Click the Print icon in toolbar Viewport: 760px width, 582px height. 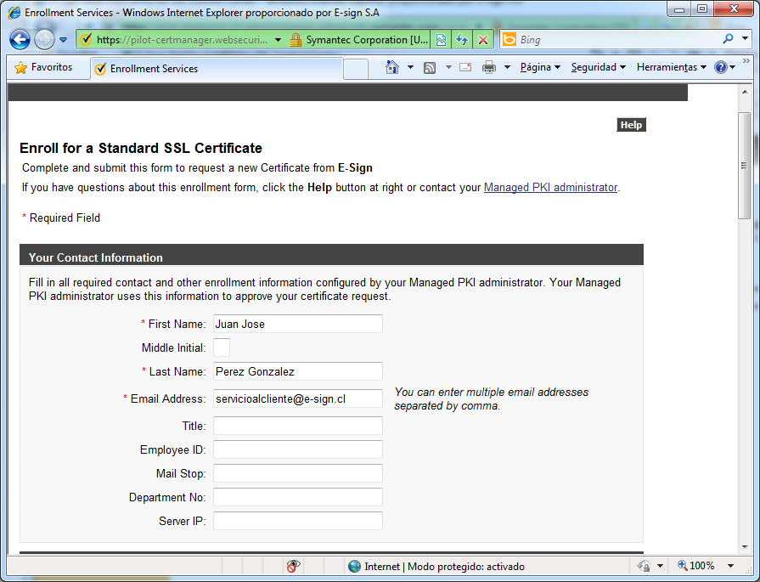pyautogui.click(x=489, y=67)
